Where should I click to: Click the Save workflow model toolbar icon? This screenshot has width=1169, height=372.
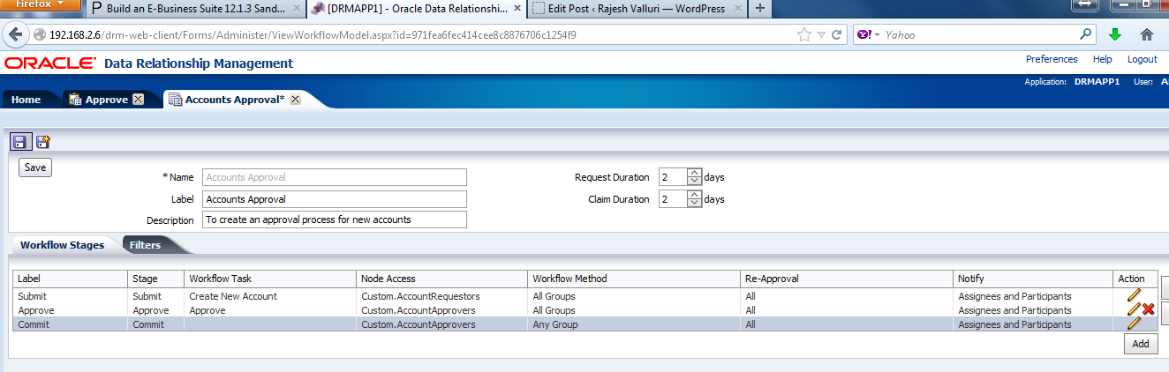pyautogui.click(x=21, y=141)
